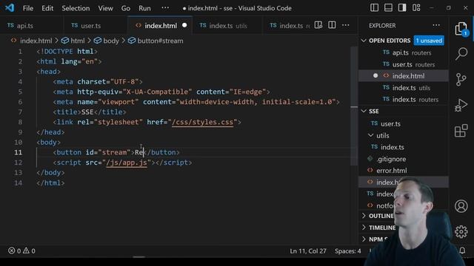Open user.ts in the SSE tree
474x266 pixels.
[x=403, y=123]
